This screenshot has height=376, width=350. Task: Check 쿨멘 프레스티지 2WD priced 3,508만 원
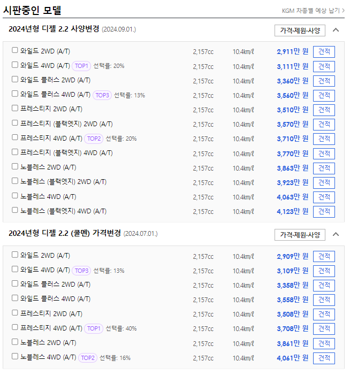(15, 313)
